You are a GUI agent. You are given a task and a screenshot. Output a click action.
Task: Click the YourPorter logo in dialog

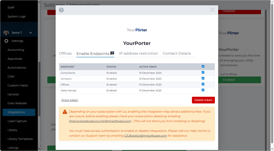point(137,30)
